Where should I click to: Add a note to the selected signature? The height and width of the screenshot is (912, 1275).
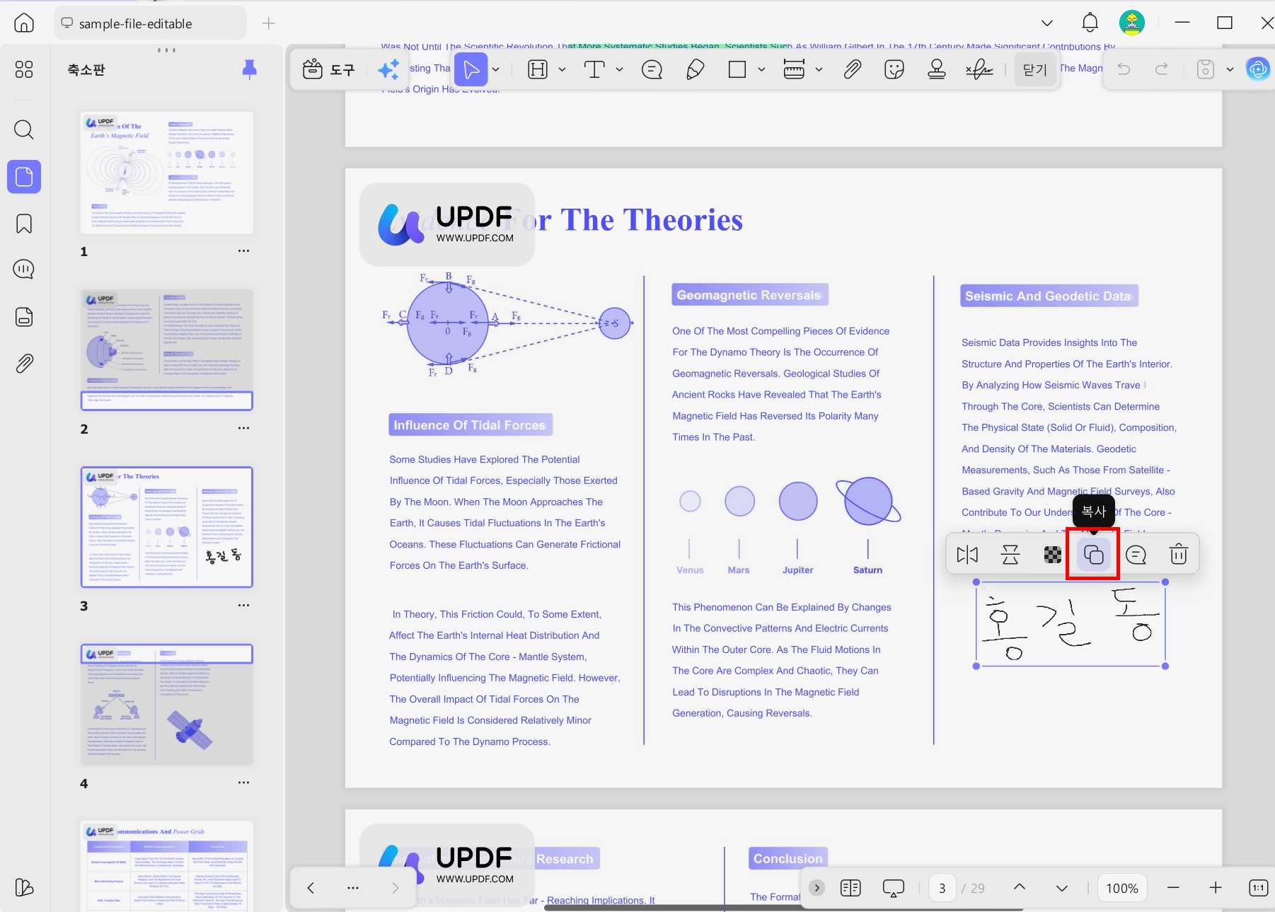tap(1136, 555)
